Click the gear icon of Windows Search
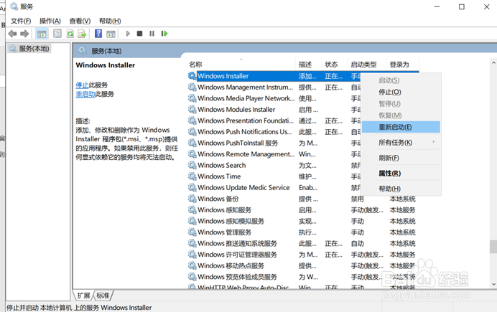 click(x=192, y=165)
